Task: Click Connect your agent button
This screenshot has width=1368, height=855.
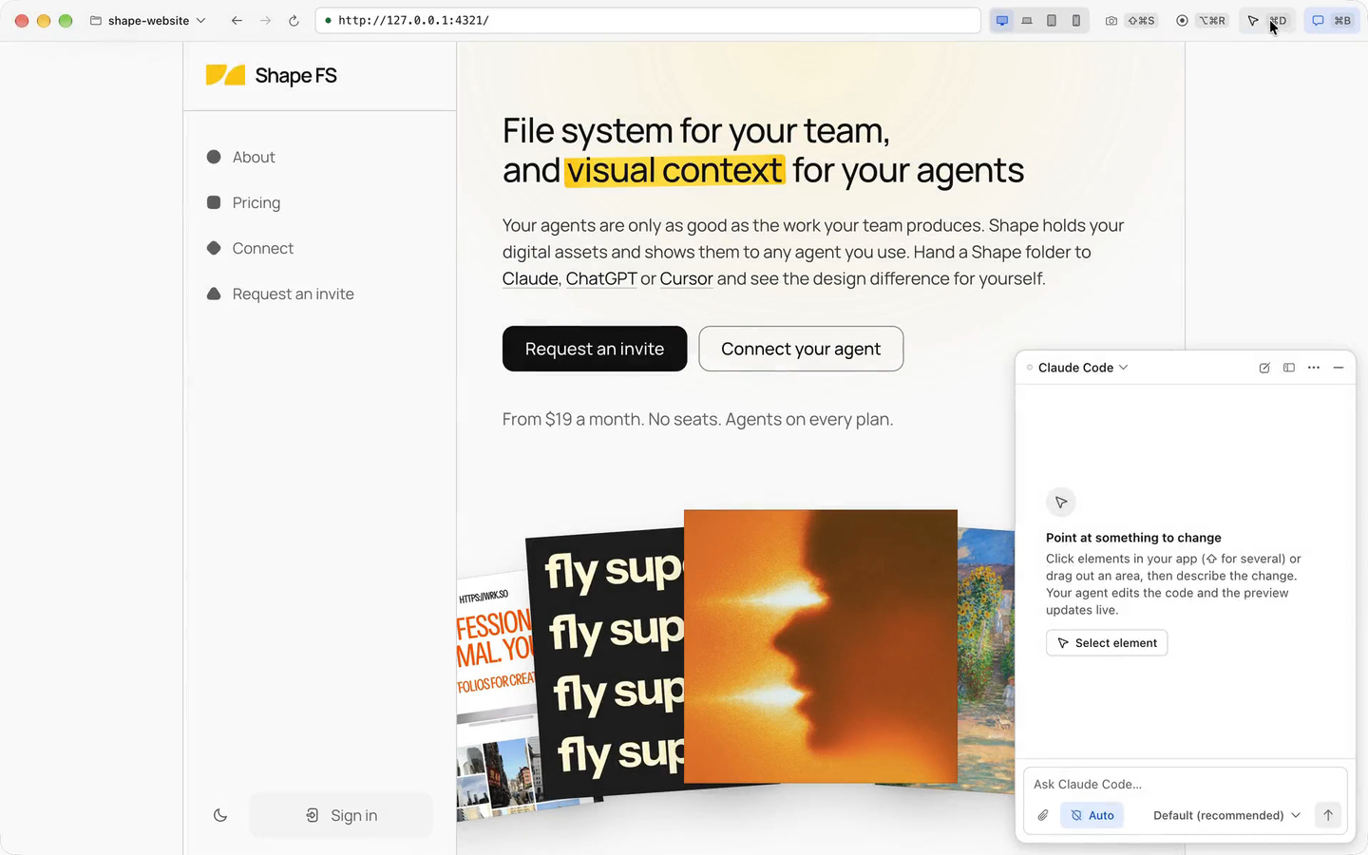Action: tap(801, 349)
